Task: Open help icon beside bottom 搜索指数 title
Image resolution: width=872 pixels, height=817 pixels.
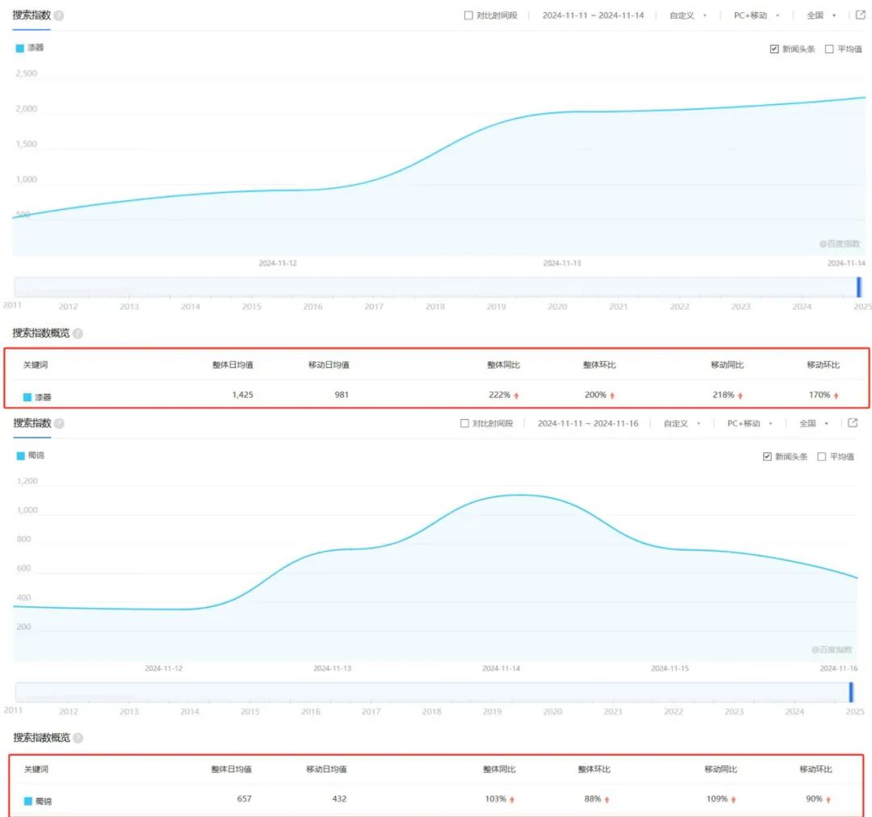Action: [59, 424]
